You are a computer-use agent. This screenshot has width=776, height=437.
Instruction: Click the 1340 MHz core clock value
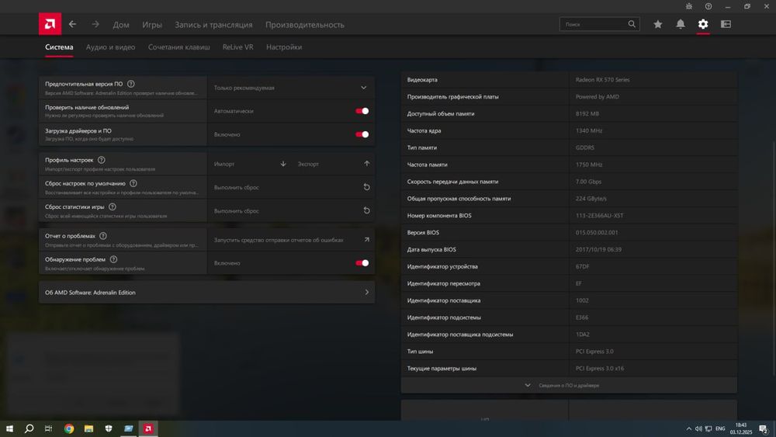[589, 130]
